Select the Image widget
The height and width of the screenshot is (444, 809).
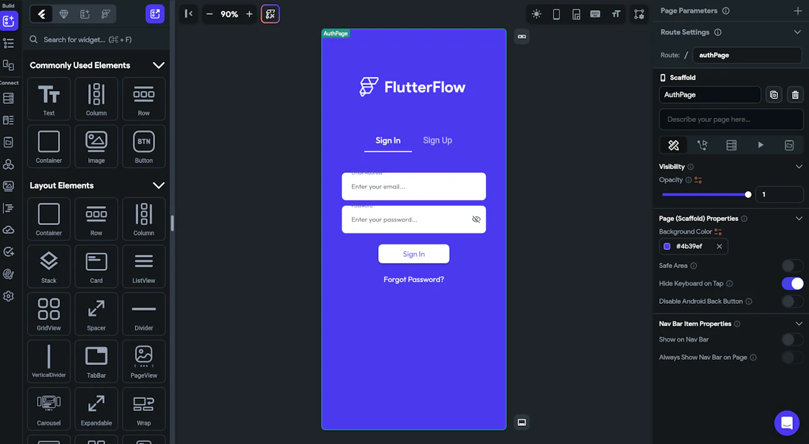coord(96,146)
